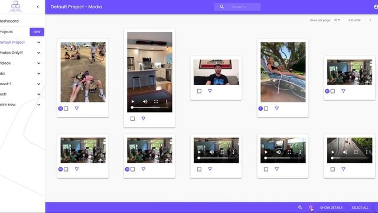
Task: Click the triangle icon under the man in black t-shirt
Action: tap(210, 91)
